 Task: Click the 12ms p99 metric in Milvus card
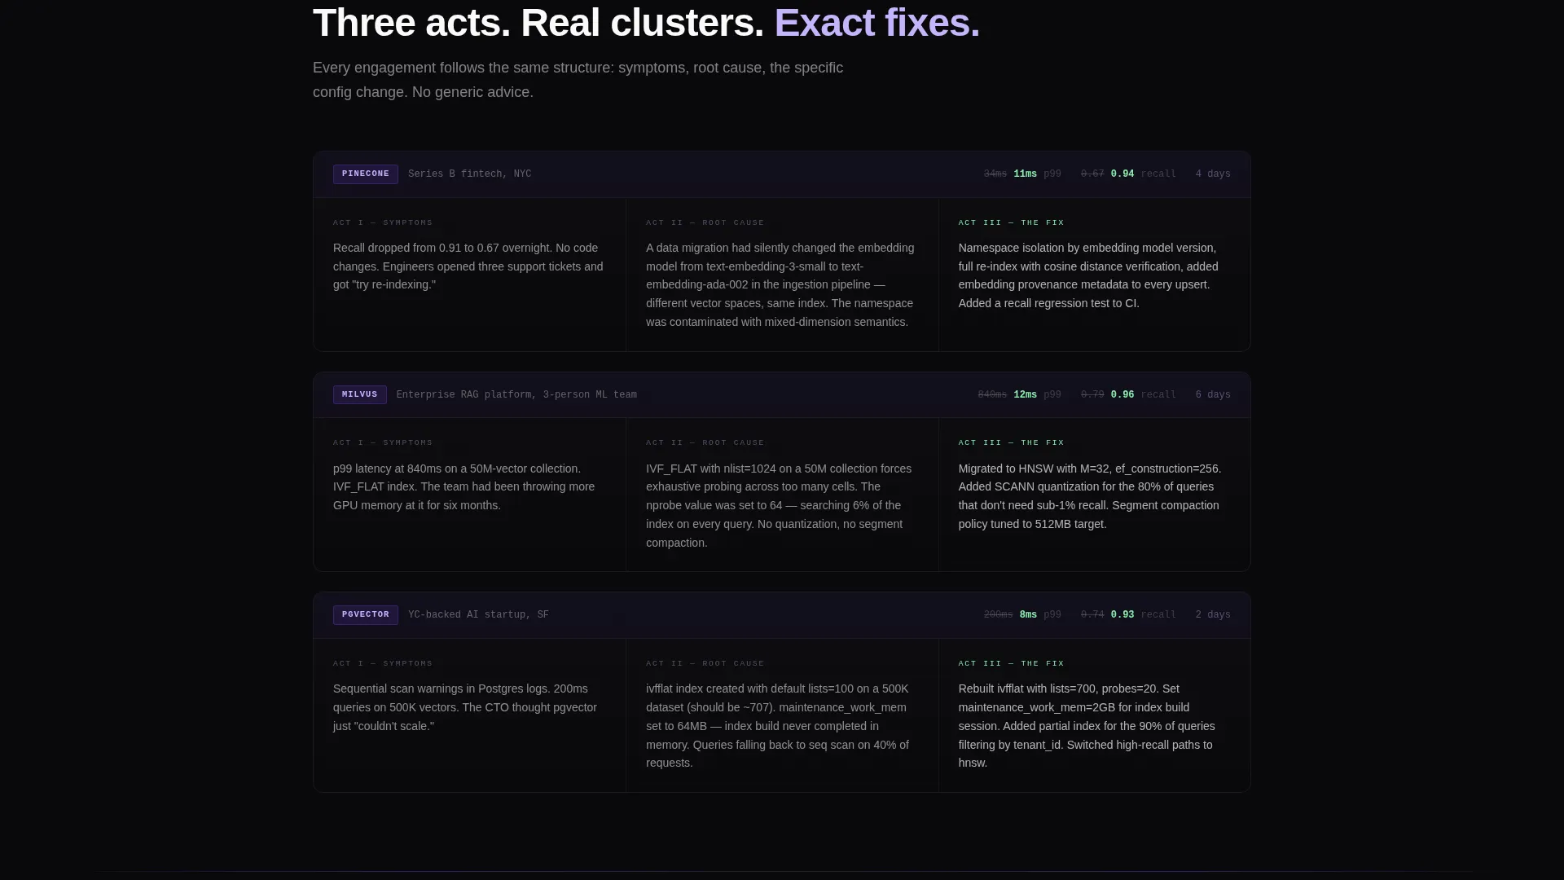pos(1025,395)
